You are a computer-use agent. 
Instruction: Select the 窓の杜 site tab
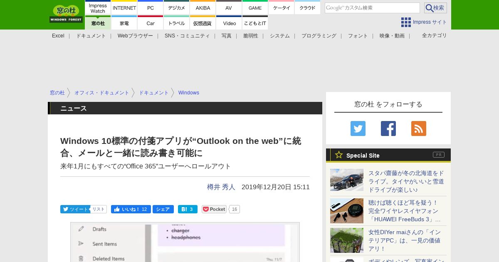[98, 23]
